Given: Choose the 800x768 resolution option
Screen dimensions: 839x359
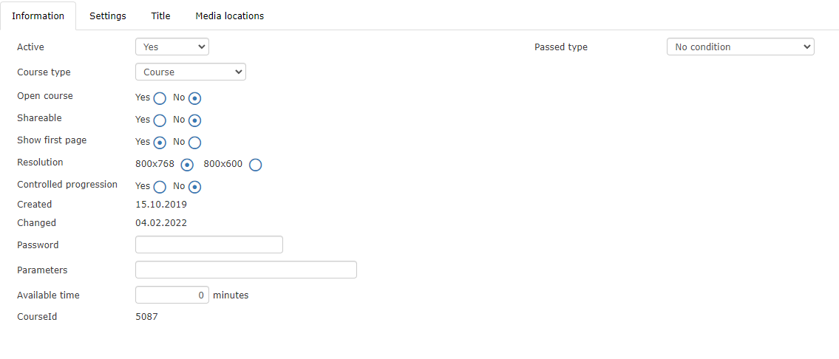Looking at the screenshot, I should (x=188, y=165).
